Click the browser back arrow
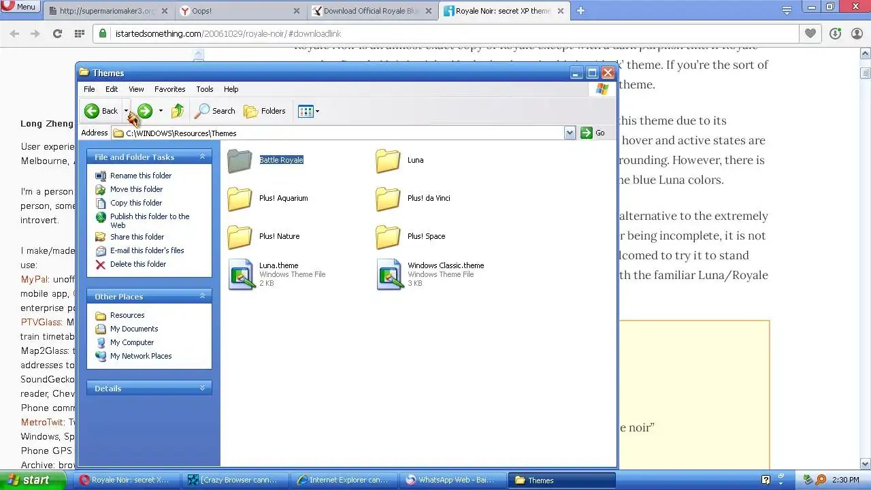Image resolution: width=871 pixels, height=490 pixels. coord(14,33)
